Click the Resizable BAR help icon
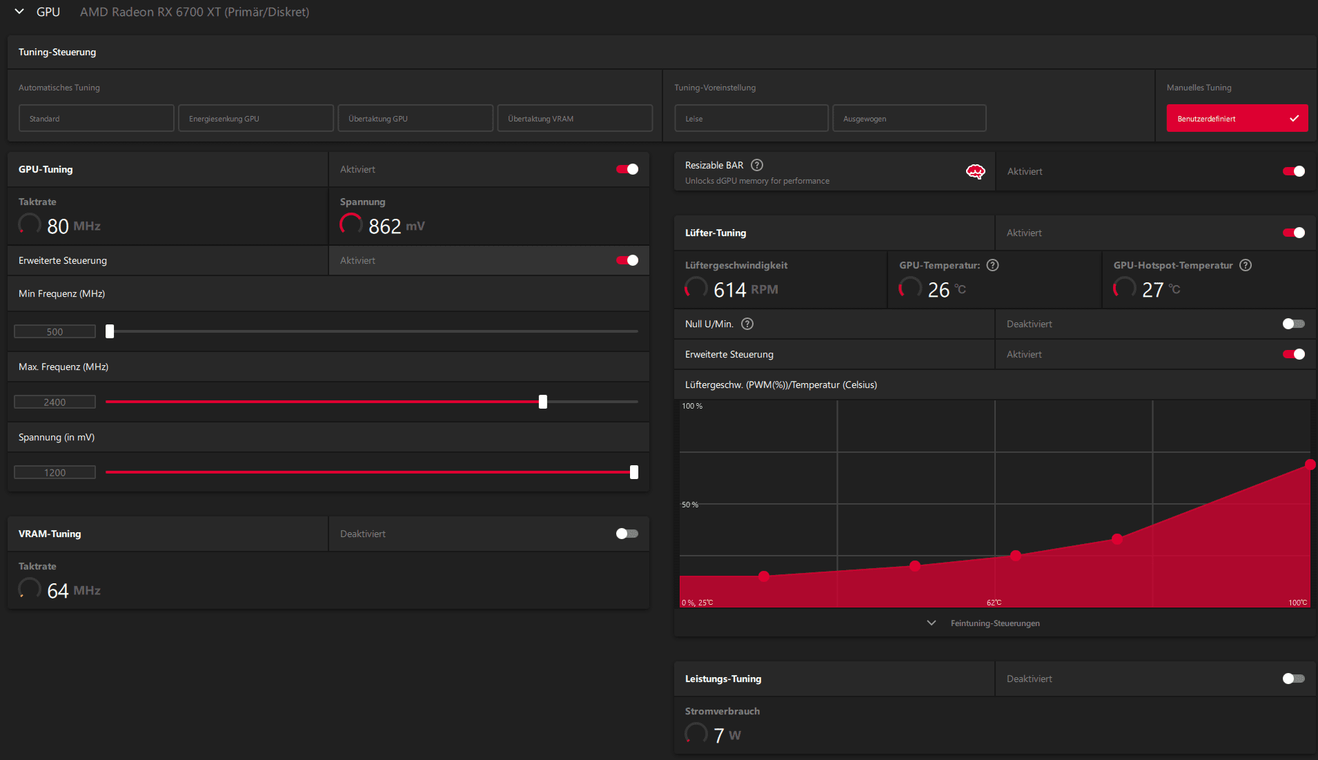Viewport: 1318px width, 760px height. [x=757, y=165]
